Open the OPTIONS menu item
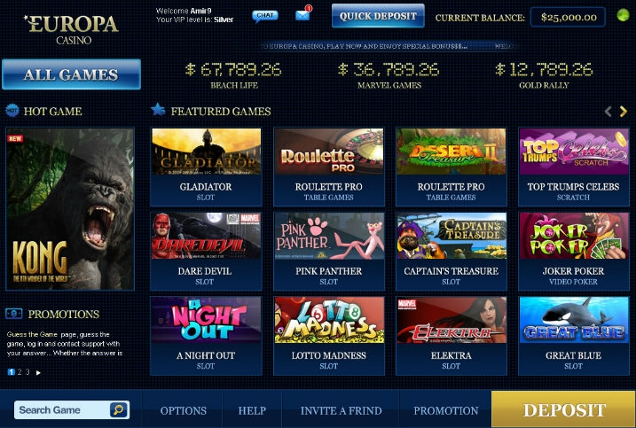 tap(183, 410)
